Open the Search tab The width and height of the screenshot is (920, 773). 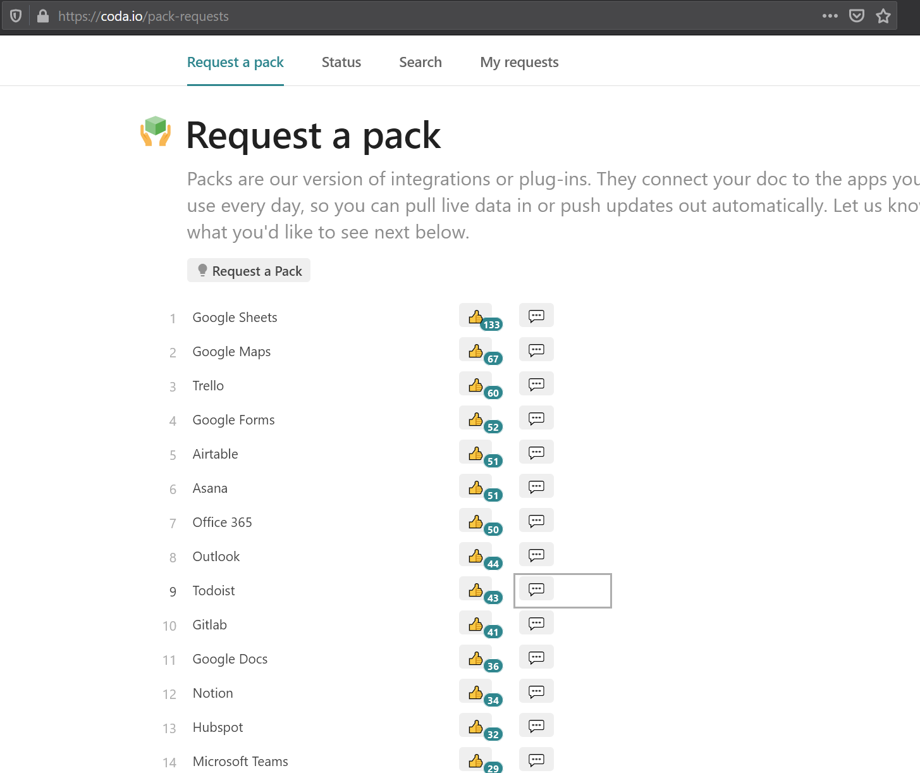pyautogui.click(x=420, y=62)
